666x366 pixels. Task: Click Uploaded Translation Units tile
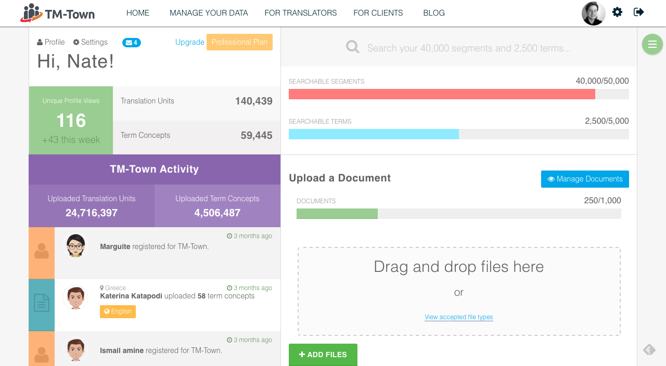[x=92, y=206]
